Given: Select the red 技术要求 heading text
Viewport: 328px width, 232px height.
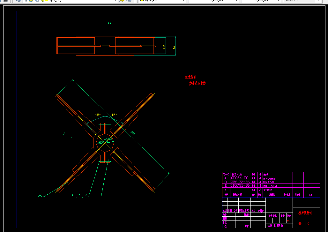Looking at the screenshot, I should click(x=191, y=77).
